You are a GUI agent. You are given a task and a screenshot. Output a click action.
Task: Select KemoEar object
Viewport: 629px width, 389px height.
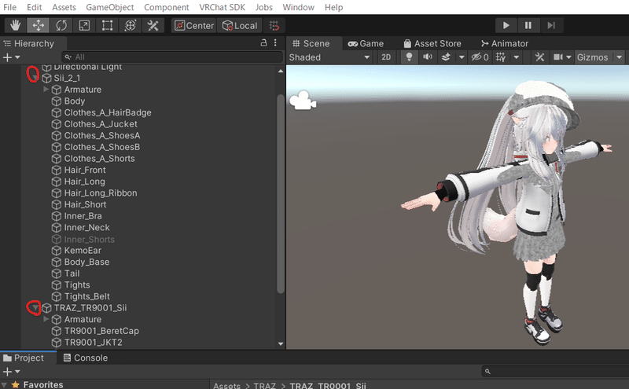(x=83, y=251)
